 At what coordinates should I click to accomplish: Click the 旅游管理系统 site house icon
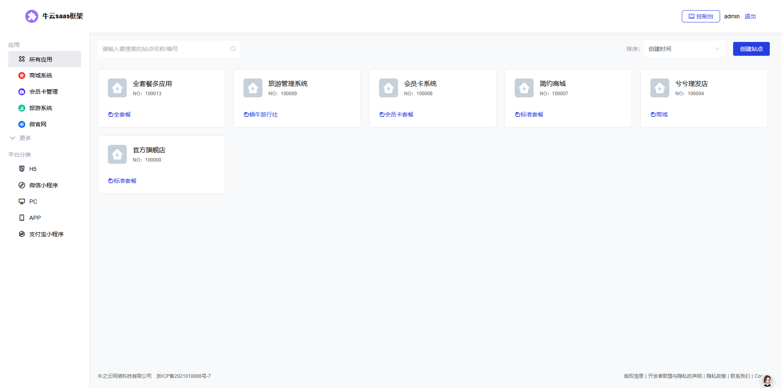253,88
